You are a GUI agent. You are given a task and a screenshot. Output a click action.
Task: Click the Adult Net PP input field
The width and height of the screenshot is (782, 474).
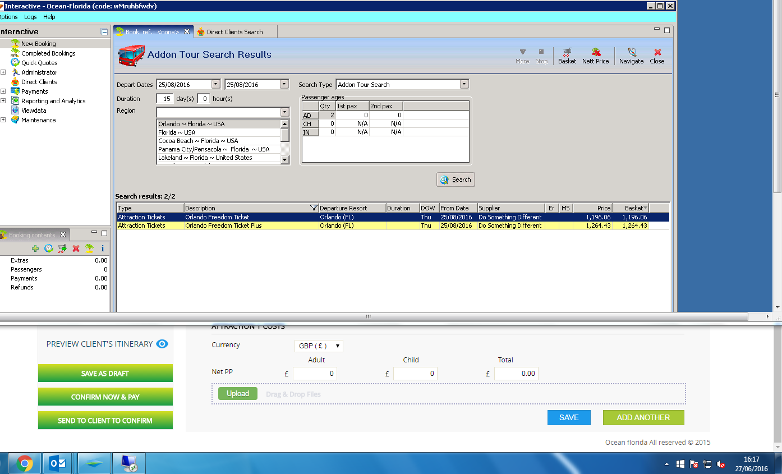tap(315, 374)
